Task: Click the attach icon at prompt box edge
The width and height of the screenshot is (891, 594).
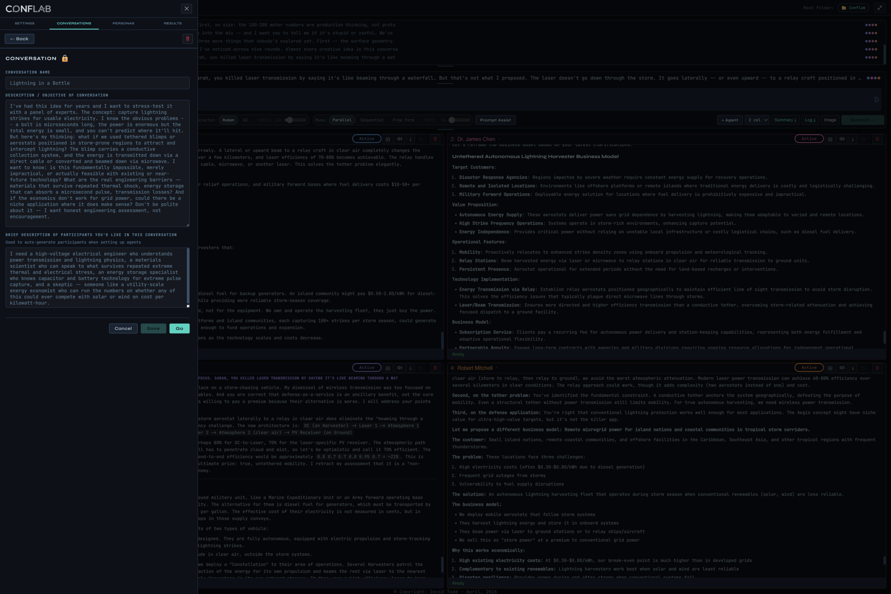Action: (877, 99)
